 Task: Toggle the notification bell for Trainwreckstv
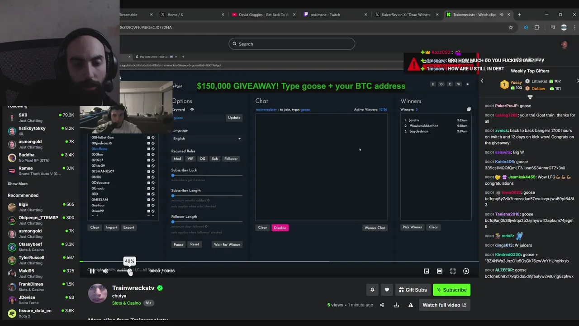(x=372, y=290)
